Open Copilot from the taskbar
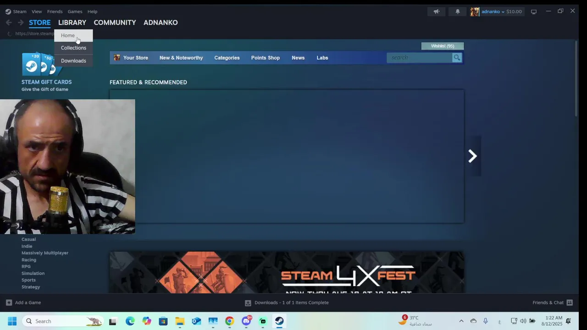 (147, 321)
